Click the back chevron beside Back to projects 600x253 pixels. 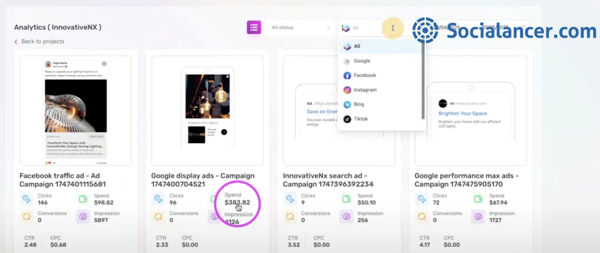pyautogui.click(x=16, y=42)
